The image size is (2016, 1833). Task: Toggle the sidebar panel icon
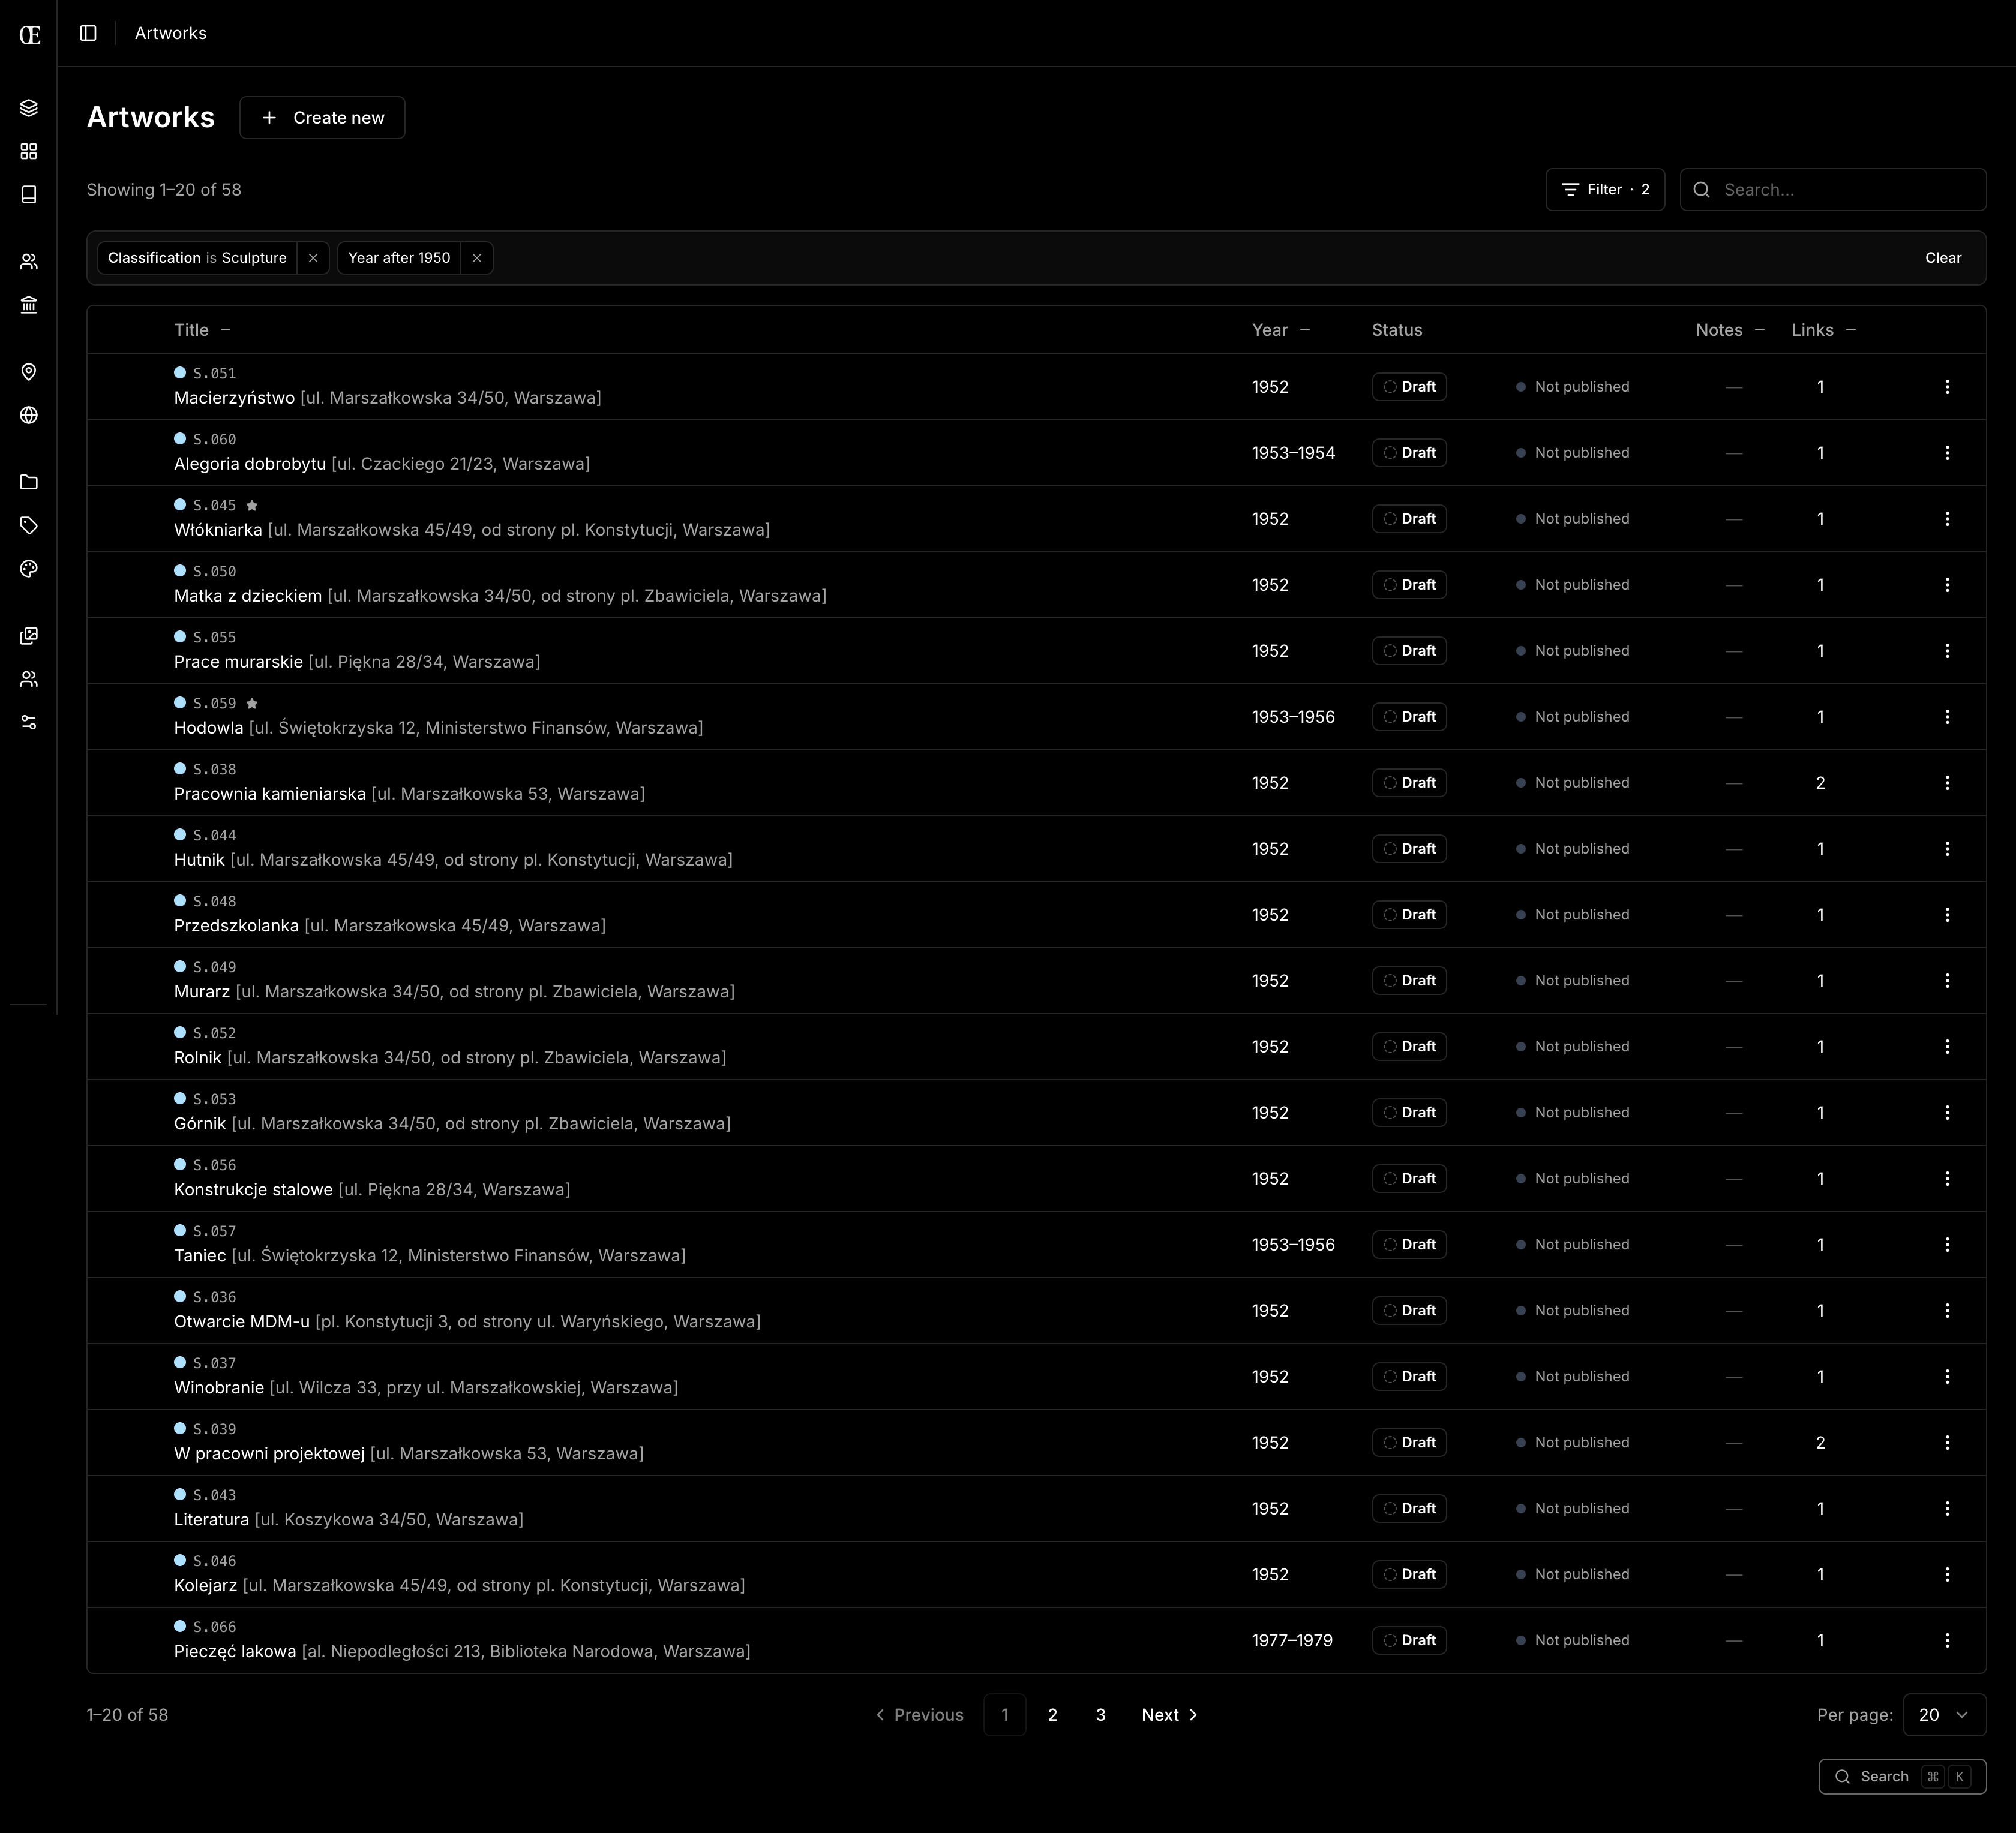[x=88, y=33]
